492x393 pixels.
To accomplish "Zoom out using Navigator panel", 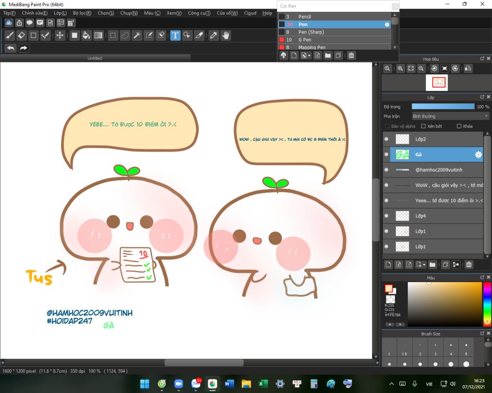I will tap(421, 68).
